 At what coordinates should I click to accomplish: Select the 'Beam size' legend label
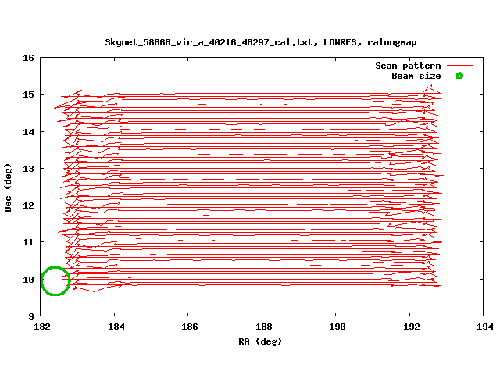pyautogui.click(x=416, y=76)
